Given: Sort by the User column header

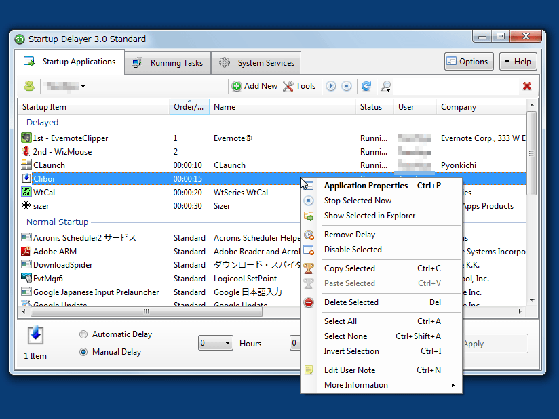Looking at the screenshot, I should click(415, 107).
